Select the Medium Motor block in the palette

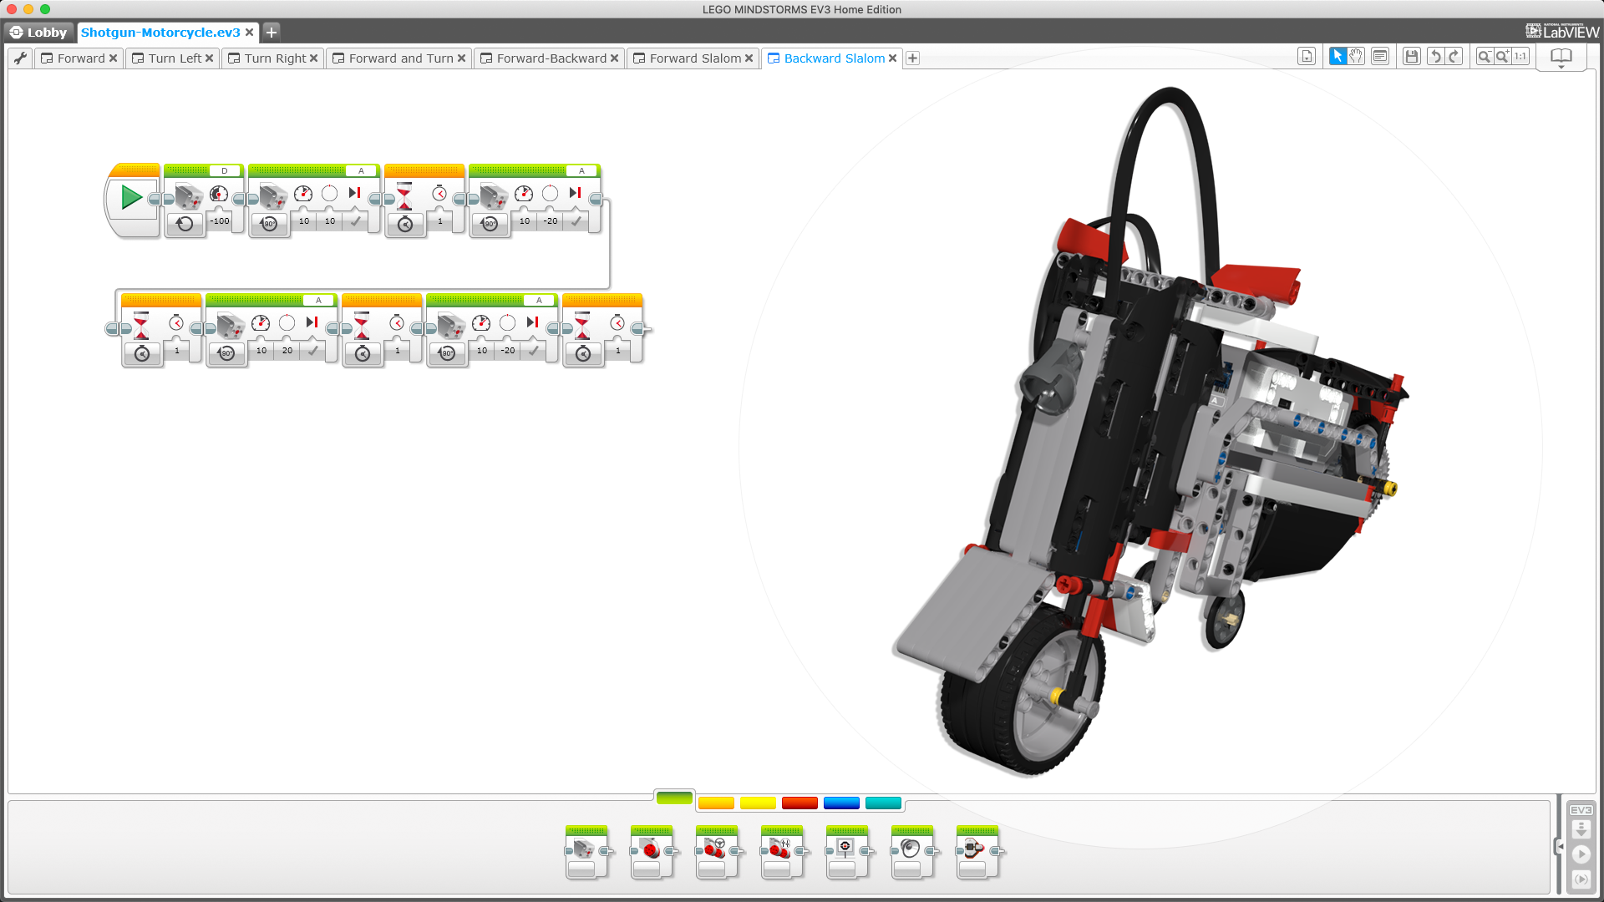click(586, 852)
